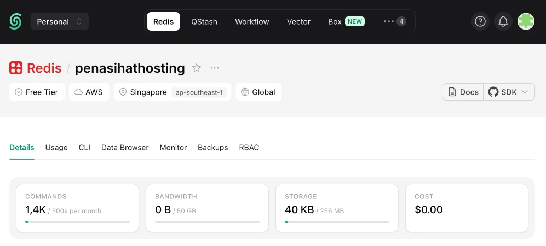Viewport: 546px width, 246px height.
Task: Click the BANDWIDTH card label
Action: (176, 197)
